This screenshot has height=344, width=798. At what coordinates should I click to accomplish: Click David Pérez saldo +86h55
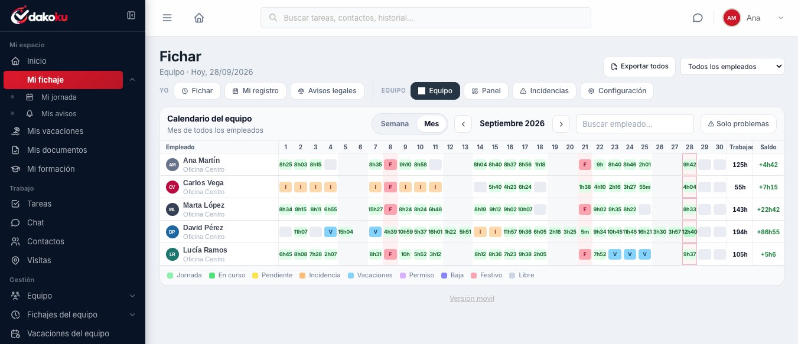click(768, 232)
